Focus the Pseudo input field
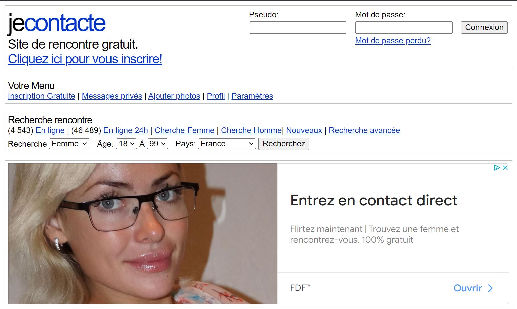The width and height of the screenshot is (517, 309). click(x=298, y=27)
